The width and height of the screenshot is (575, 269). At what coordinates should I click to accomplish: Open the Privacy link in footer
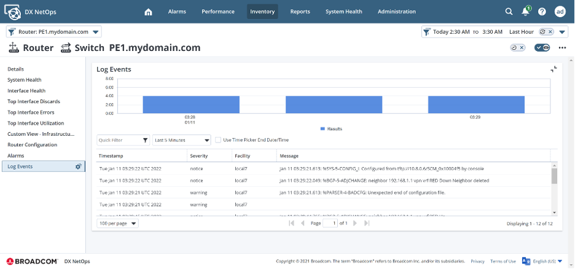(x=477, y=261)
